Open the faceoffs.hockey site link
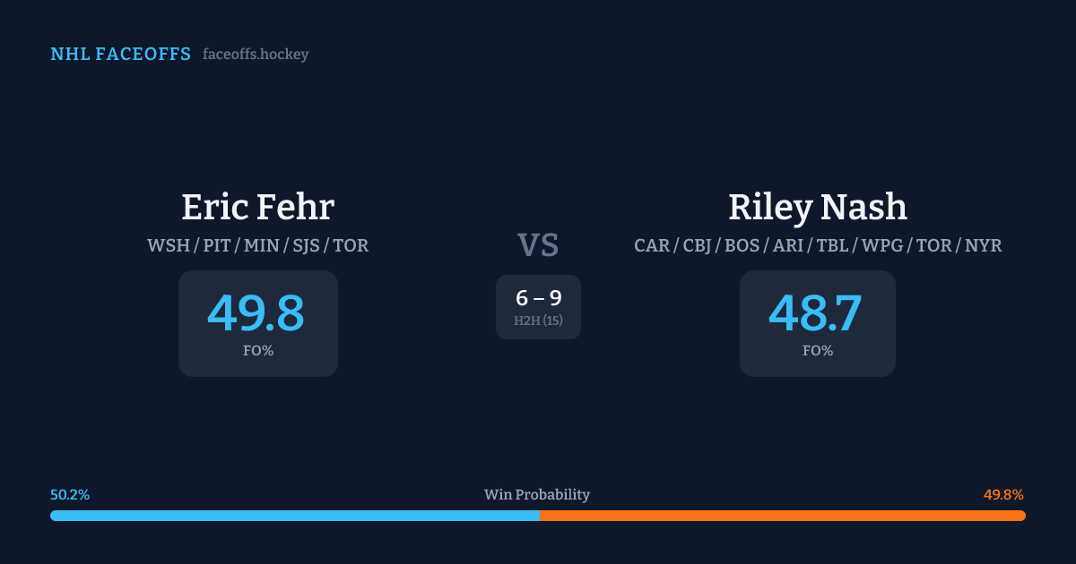Screen dimensions: 1076x564 pos(256,55)
